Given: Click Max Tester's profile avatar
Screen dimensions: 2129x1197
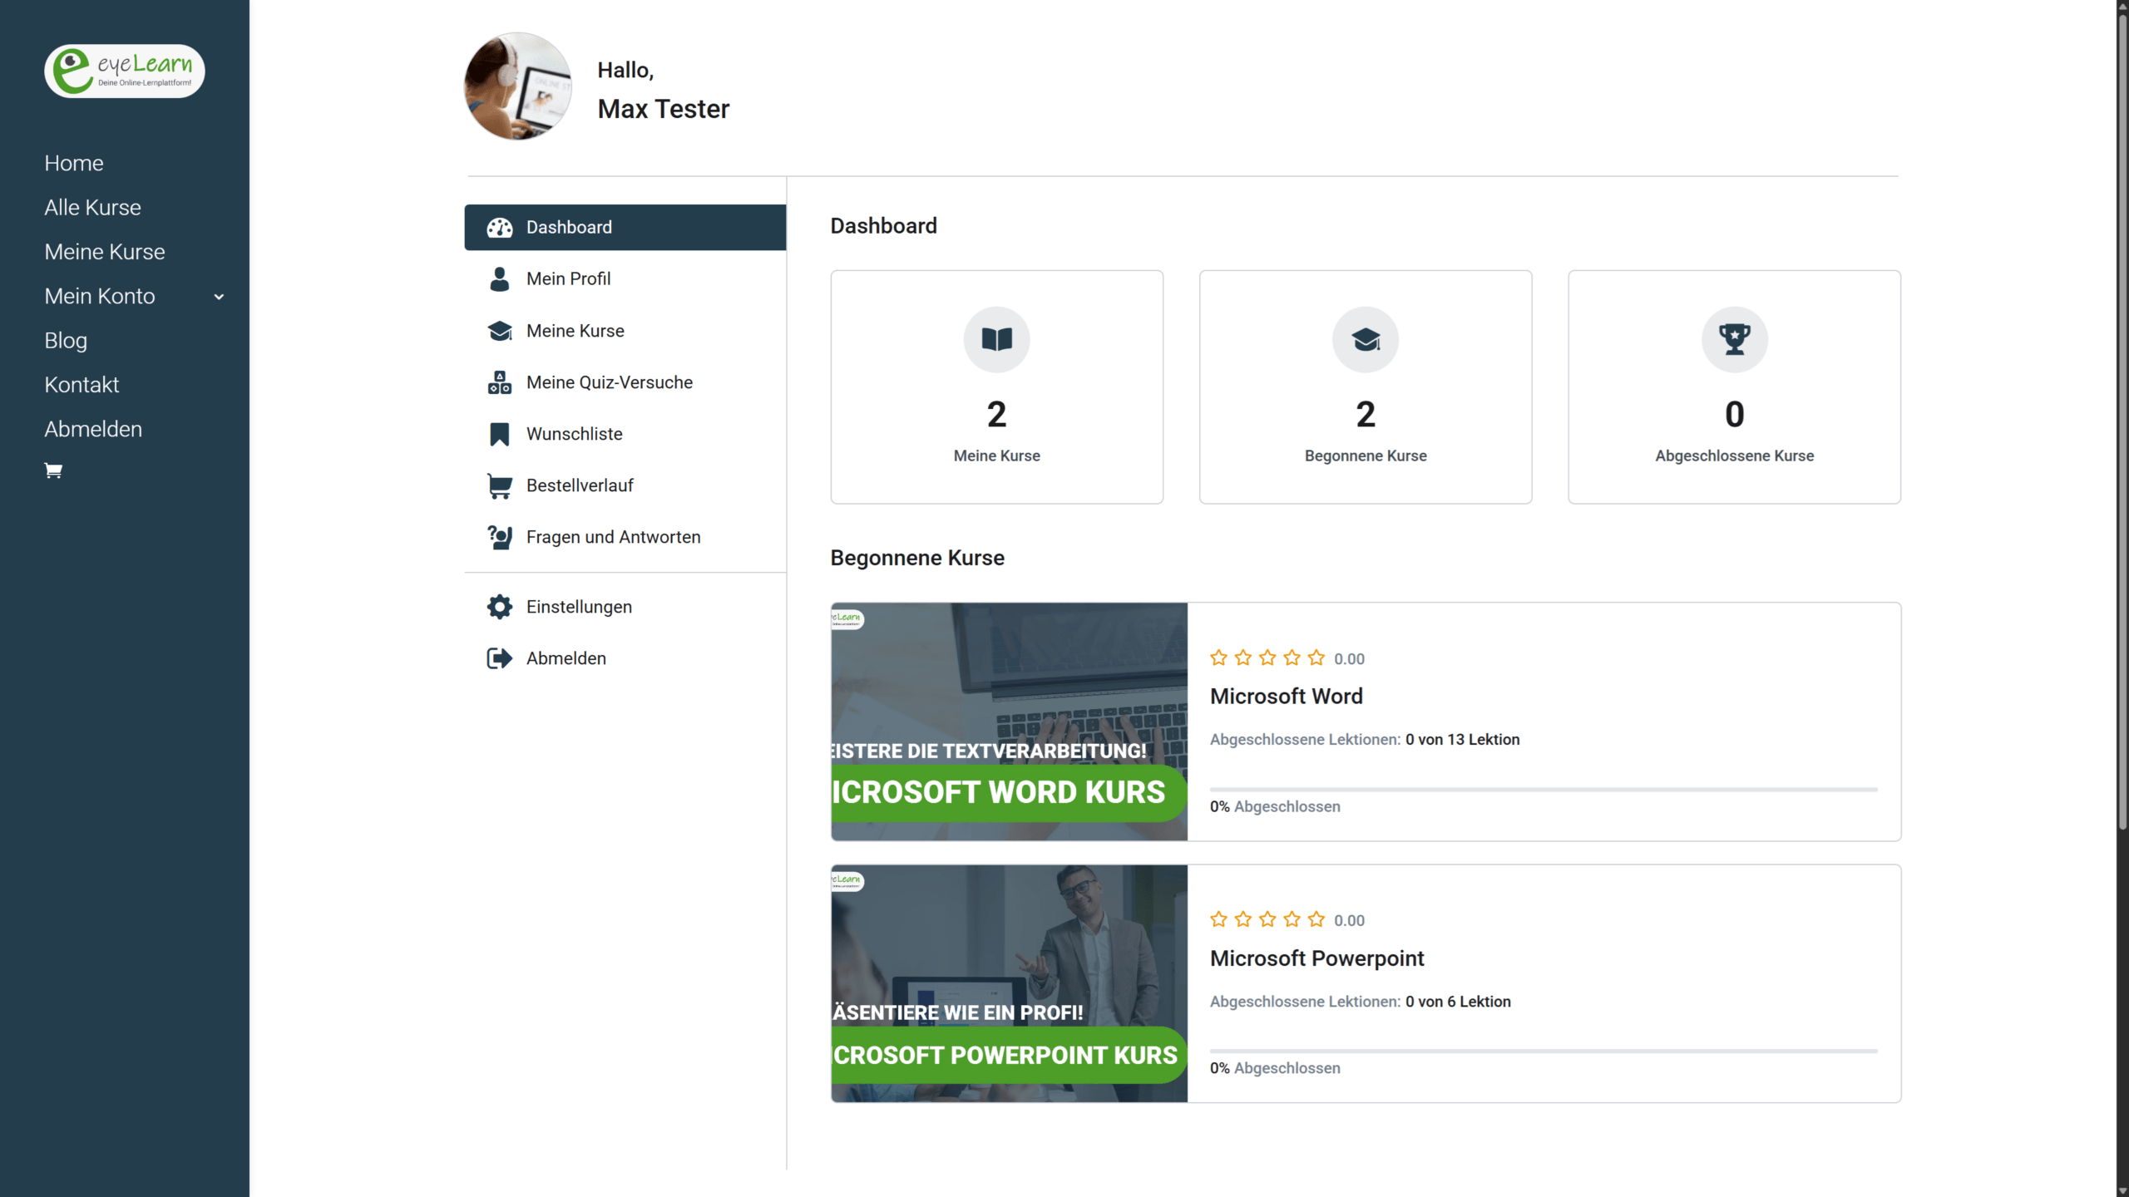Looking at the screenshot, I should point(517,86).
